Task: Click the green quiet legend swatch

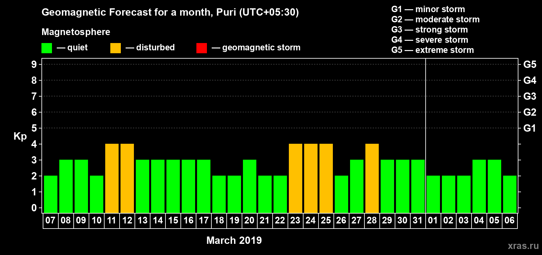Action: 47,48
